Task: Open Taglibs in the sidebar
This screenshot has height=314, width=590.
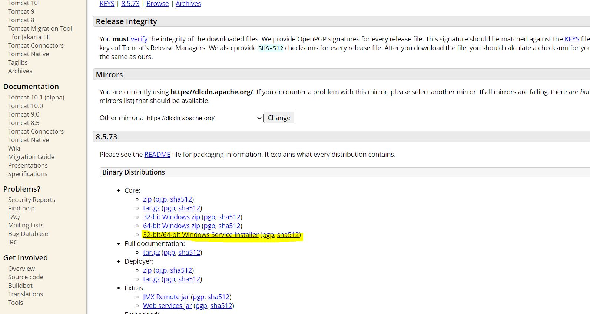Action: (18, 63)
